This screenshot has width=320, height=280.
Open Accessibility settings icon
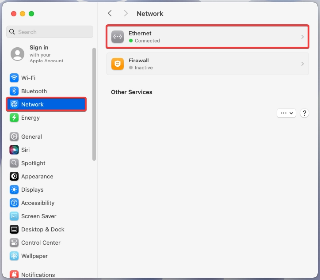[14, 203]
